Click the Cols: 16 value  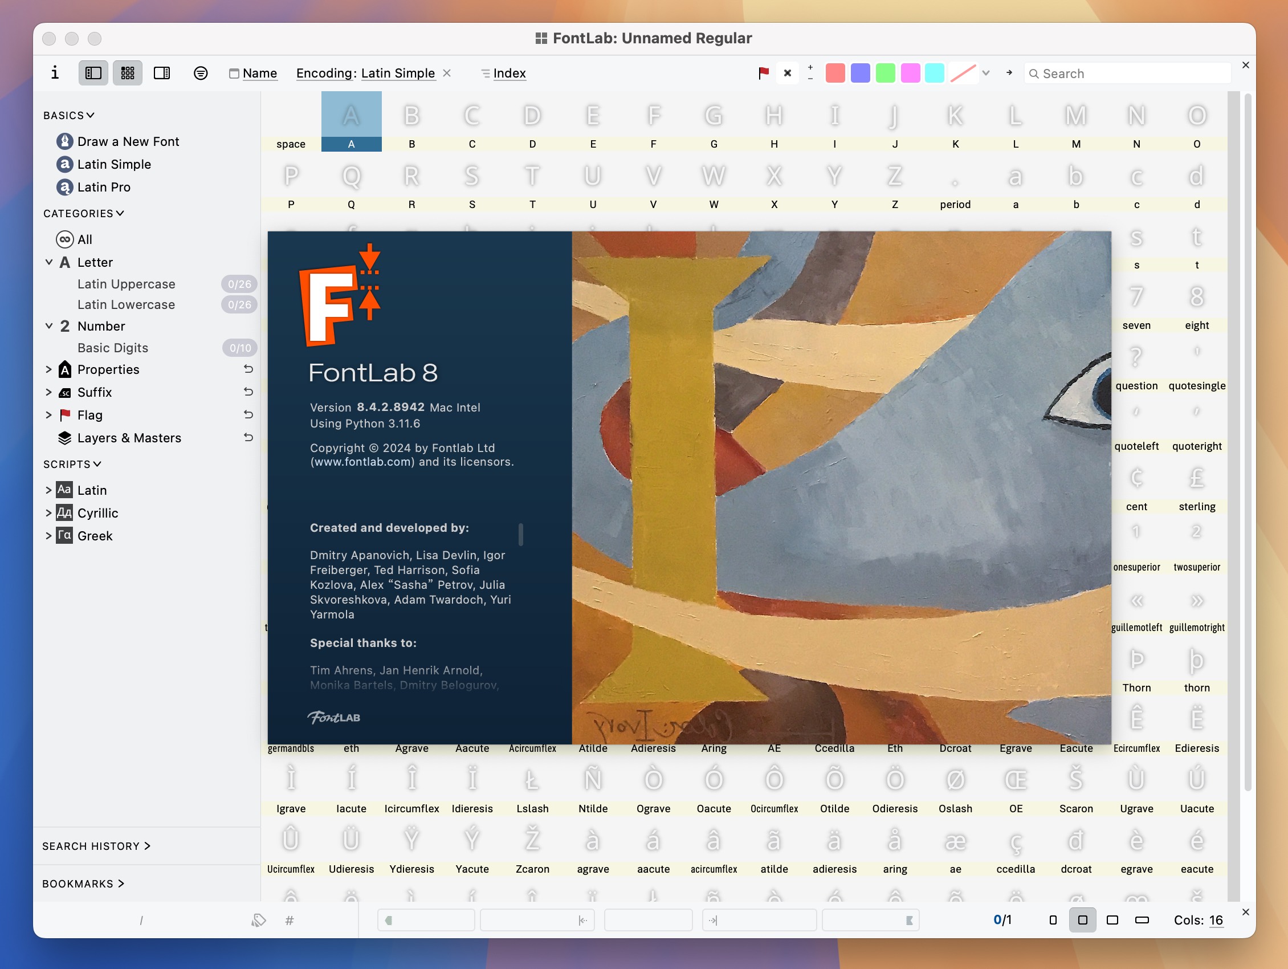[1216, 920]
